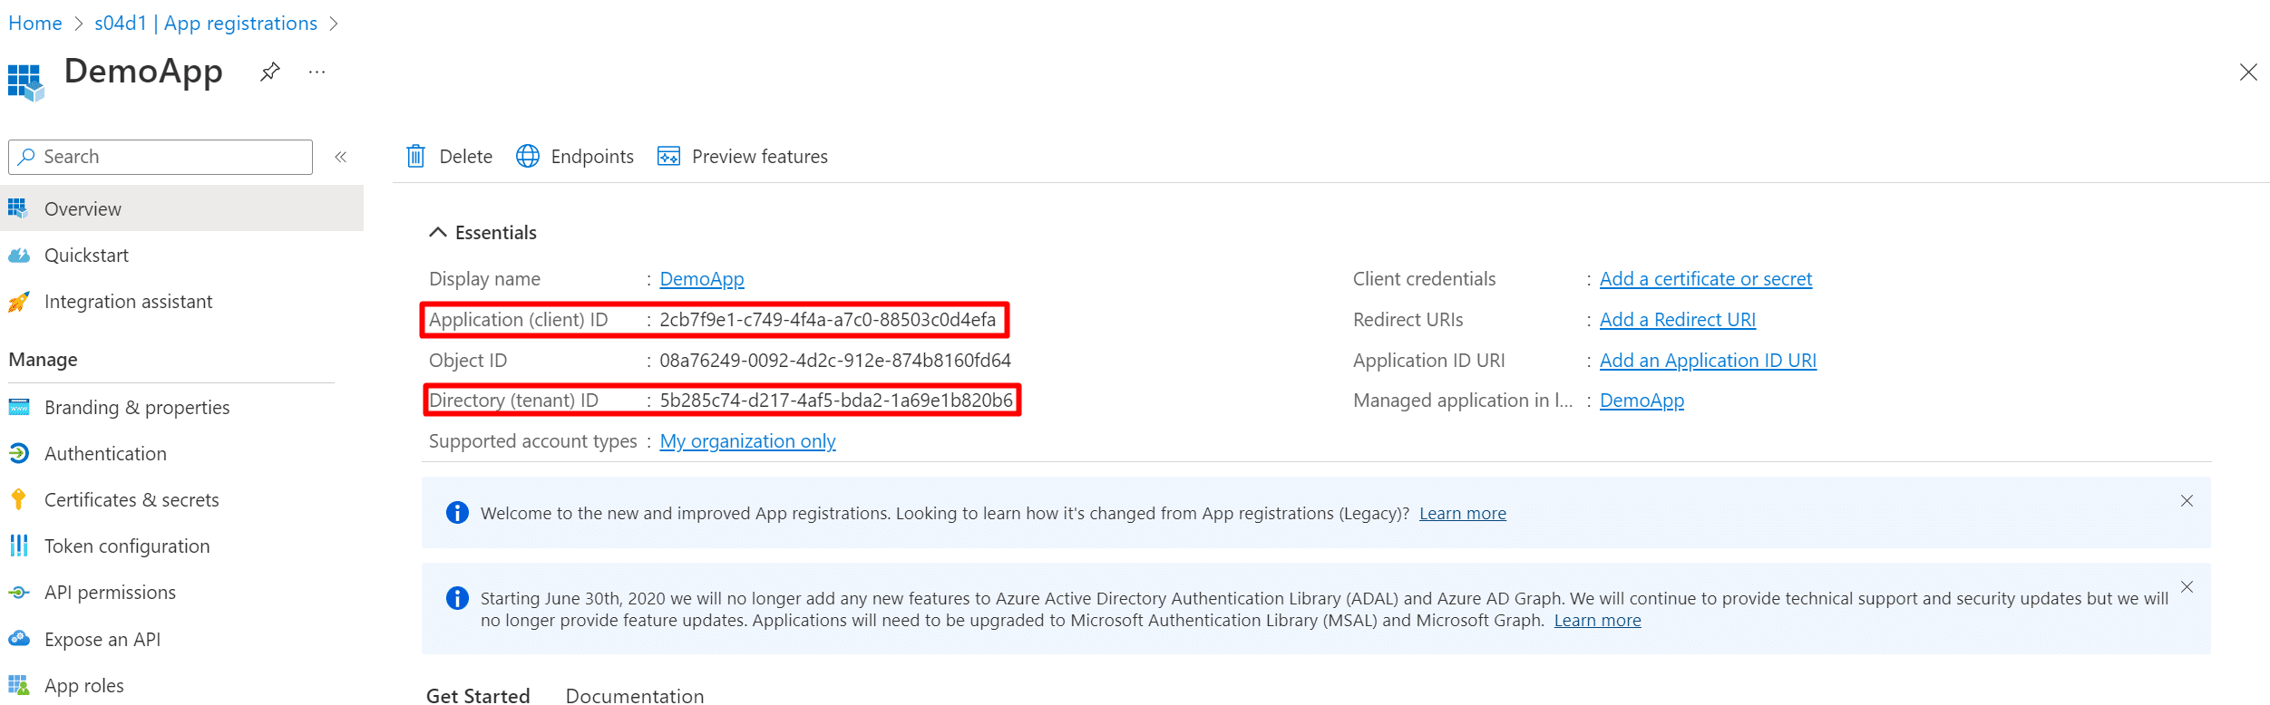Click the Delete trash icon

click(x=416, y=157)
